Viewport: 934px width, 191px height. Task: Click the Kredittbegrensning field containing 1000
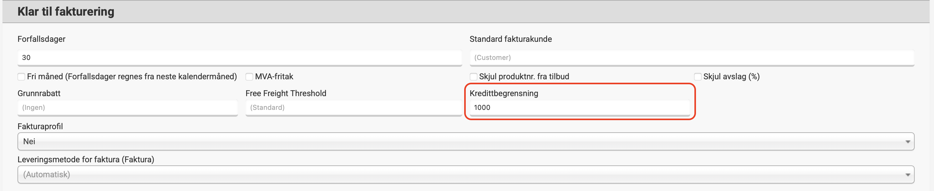[x=579, y=107]
